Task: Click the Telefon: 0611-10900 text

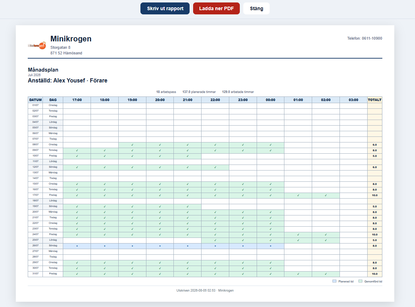Action: pos(364,38)
